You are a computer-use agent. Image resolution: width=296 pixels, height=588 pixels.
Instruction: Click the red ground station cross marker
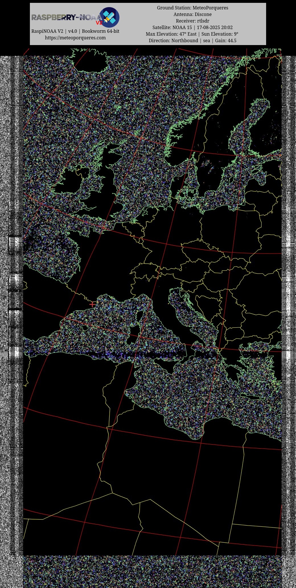[x=92, y=305]
